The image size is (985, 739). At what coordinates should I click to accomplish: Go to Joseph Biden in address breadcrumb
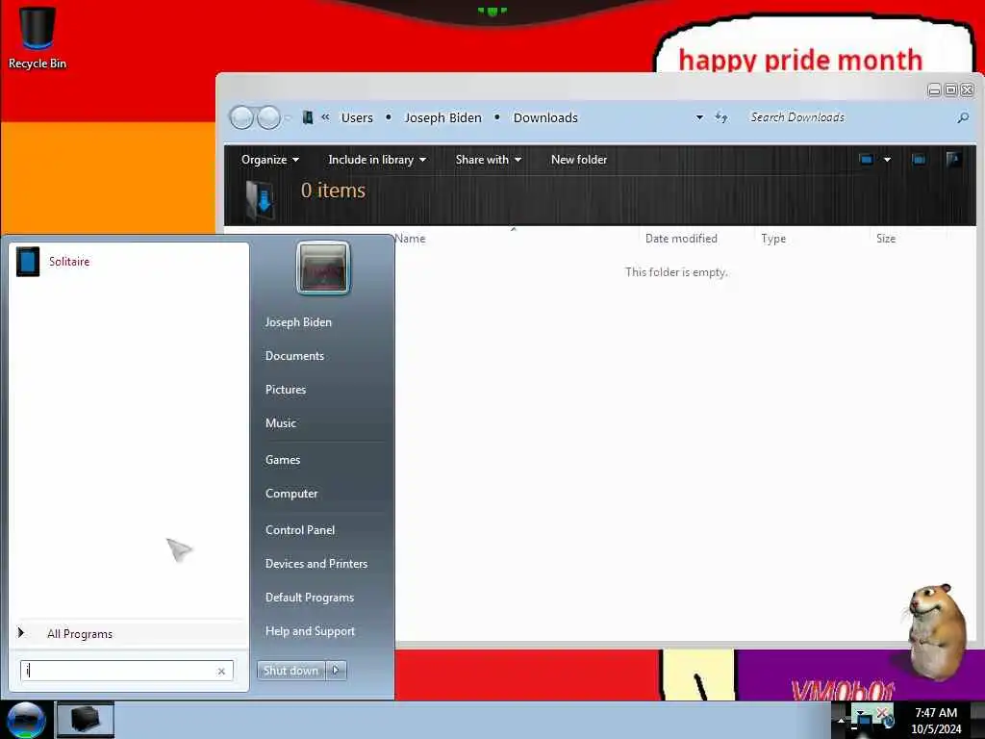[442, 117]
